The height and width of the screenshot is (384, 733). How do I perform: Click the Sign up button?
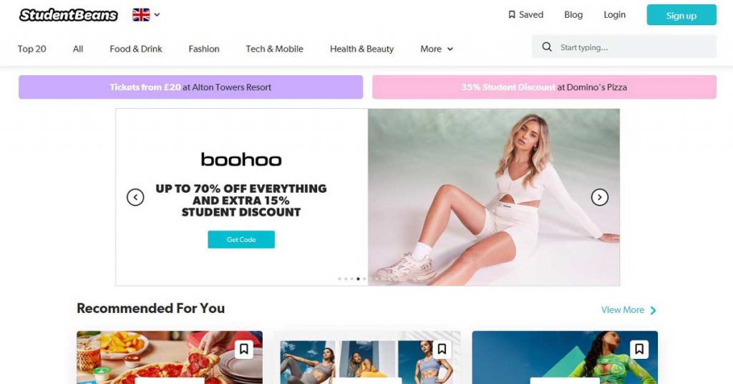click(x=681, y=15)
